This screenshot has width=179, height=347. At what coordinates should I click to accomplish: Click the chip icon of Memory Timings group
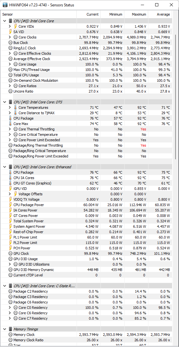pyautogui.click(x=10, y=329)
